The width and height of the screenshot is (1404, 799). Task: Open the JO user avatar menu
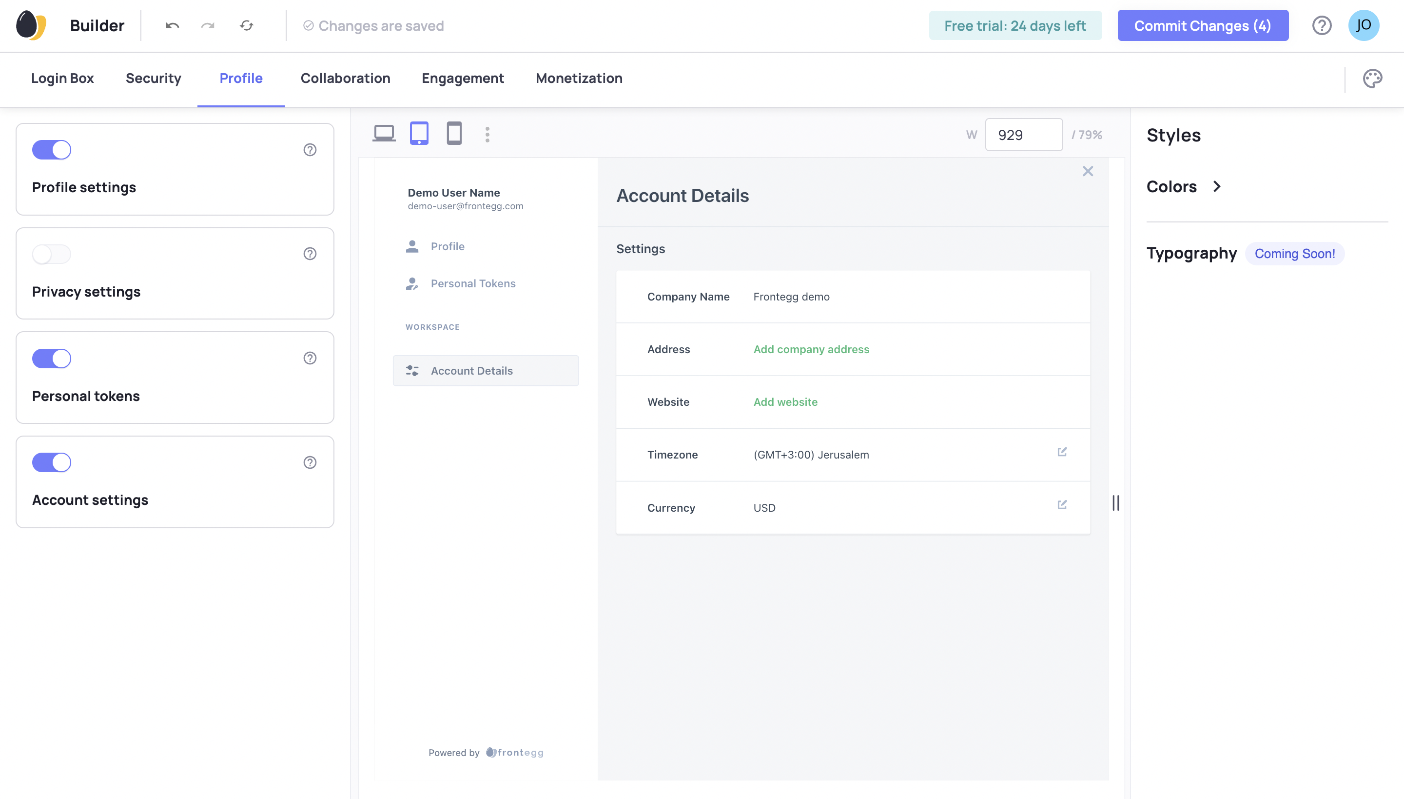[1364, 26]
